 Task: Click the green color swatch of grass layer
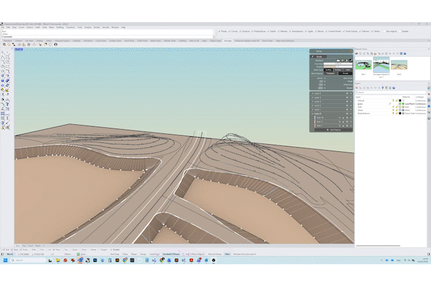click(400, 104)
